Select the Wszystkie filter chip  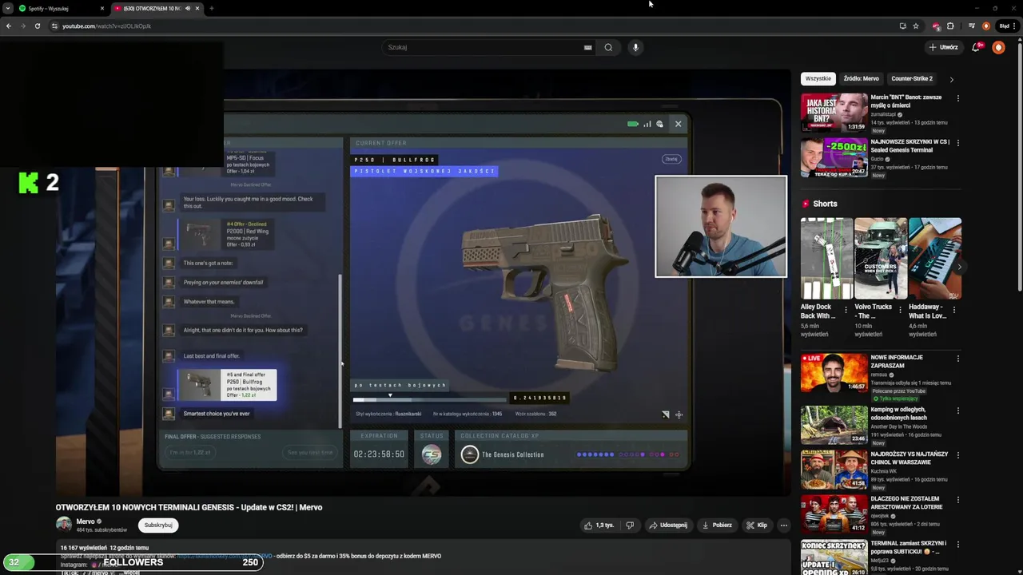tap(818, 78)
